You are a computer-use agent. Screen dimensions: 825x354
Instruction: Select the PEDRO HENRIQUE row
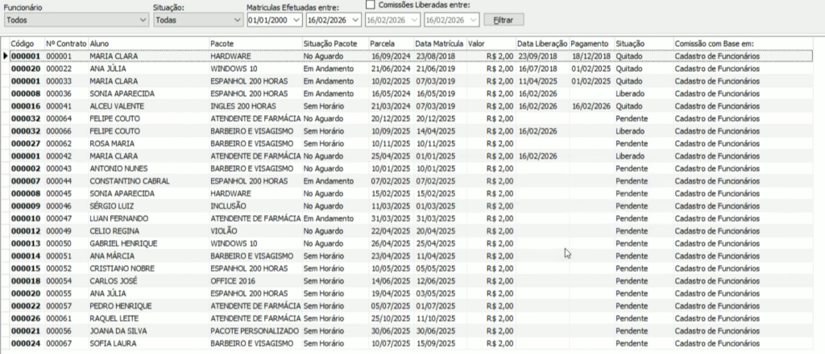coord(411,306)
